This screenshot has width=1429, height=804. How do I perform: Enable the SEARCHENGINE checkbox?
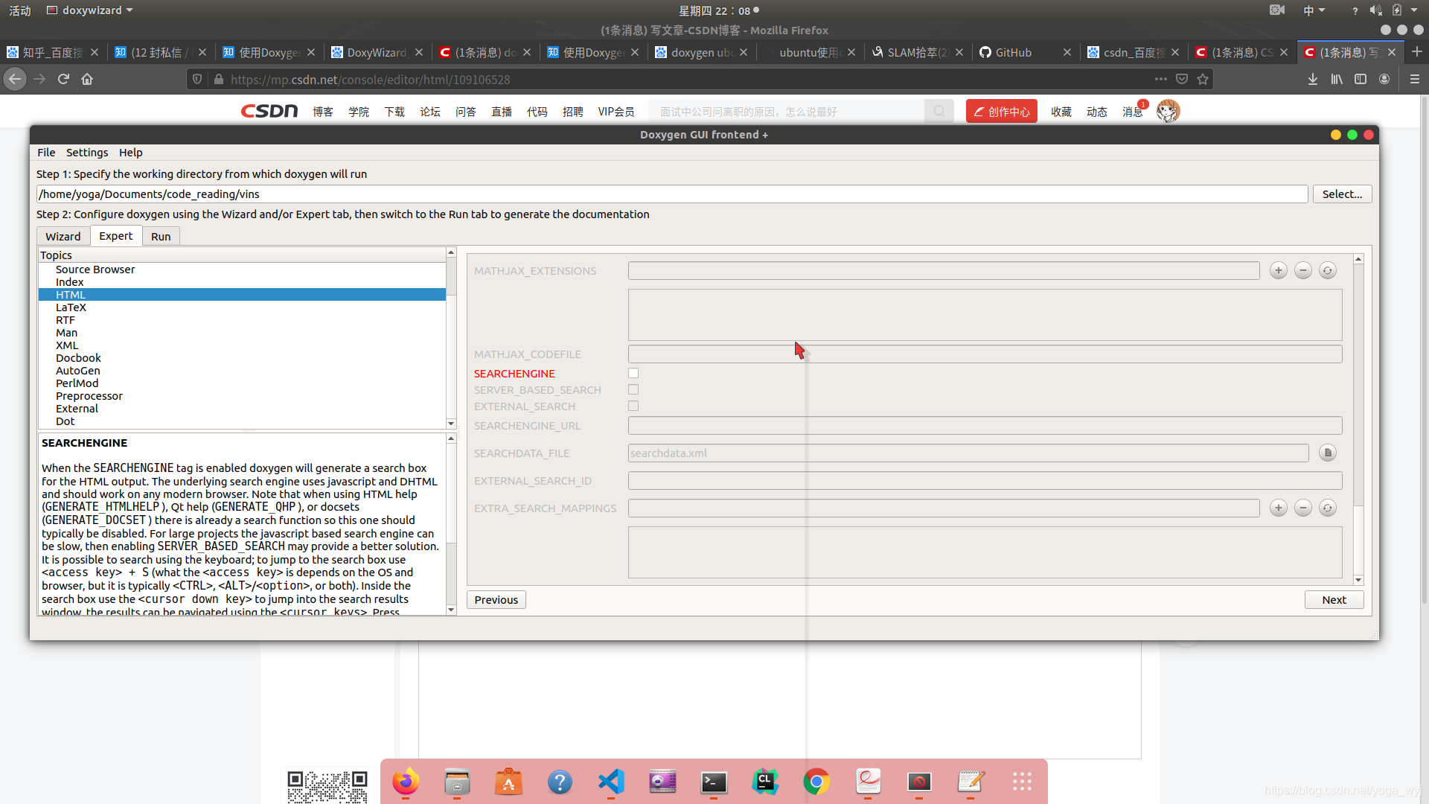633,373
